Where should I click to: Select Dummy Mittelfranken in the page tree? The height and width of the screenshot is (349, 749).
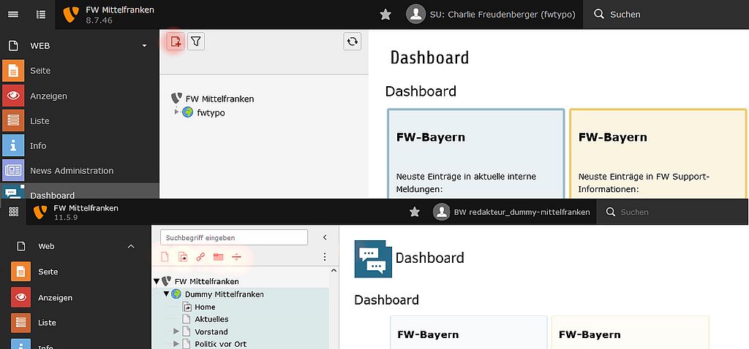point(224,294)
